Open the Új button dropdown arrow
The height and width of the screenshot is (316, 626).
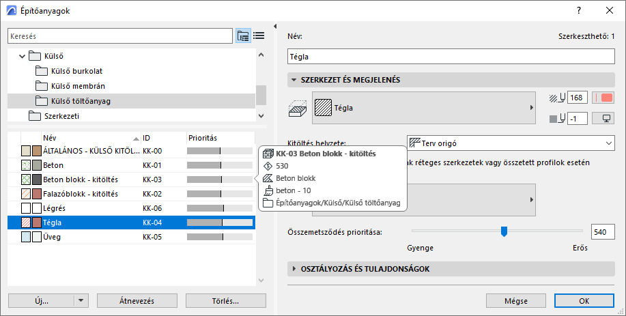click(81, 300)
